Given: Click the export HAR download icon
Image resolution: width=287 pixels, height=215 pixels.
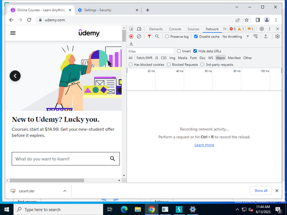Looking at the screenshot, I should [131, 44].
